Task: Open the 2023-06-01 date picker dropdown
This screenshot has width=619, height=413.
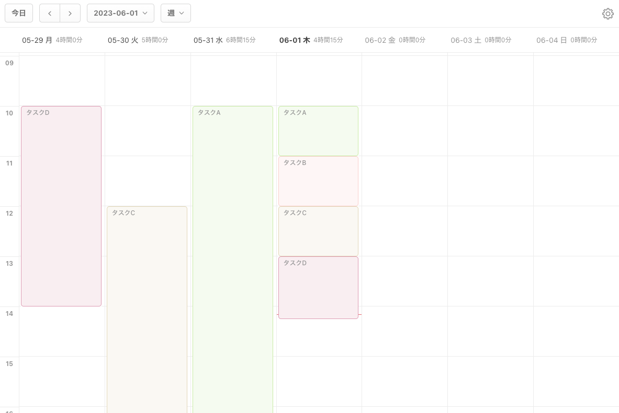Action: (120, 13)
